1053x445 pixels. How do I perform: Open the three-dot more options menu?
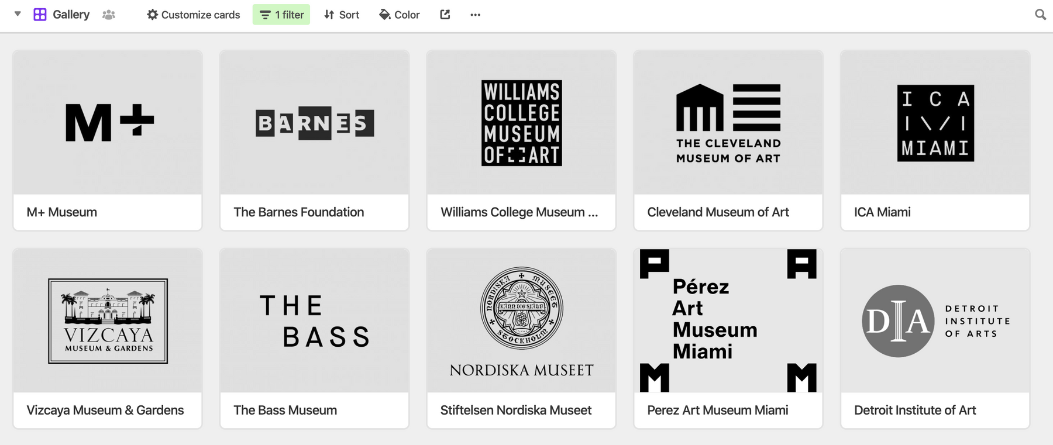[475, 15]
